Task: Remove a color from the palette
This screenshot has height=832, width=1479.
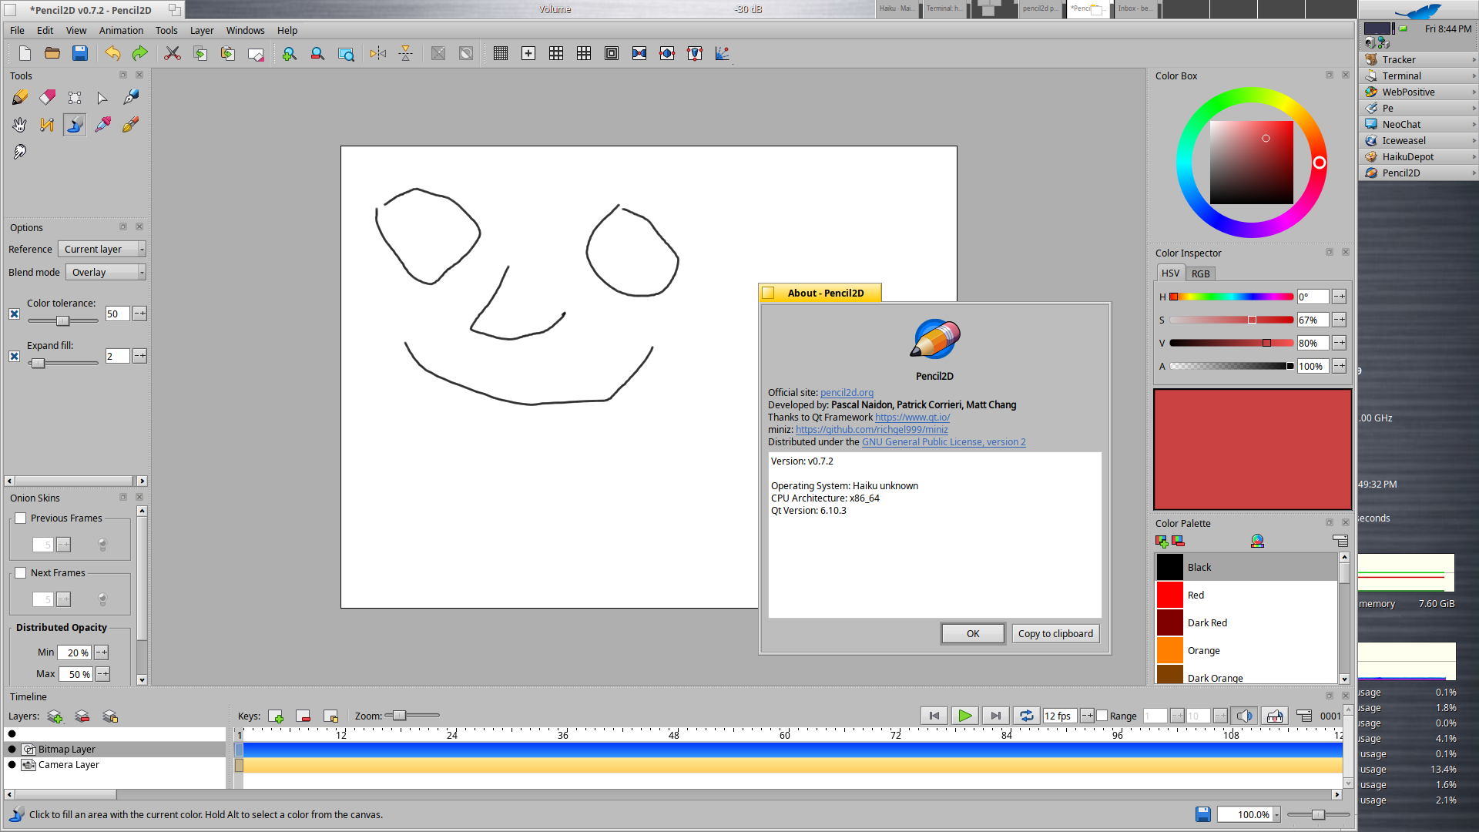Action: [x=1178, y=542]
